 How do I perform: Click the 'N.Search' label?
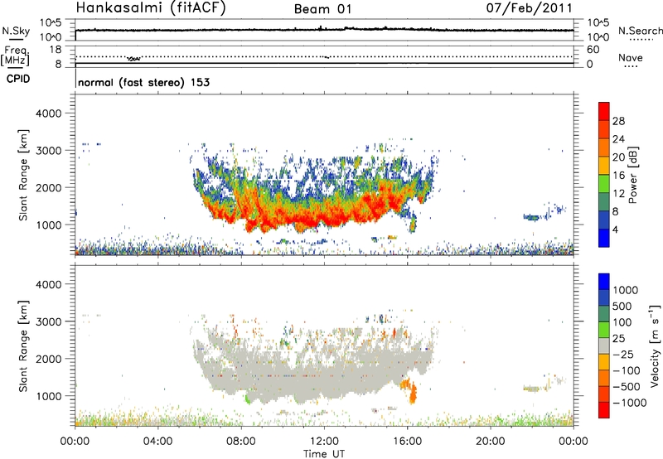coord(641,31)
